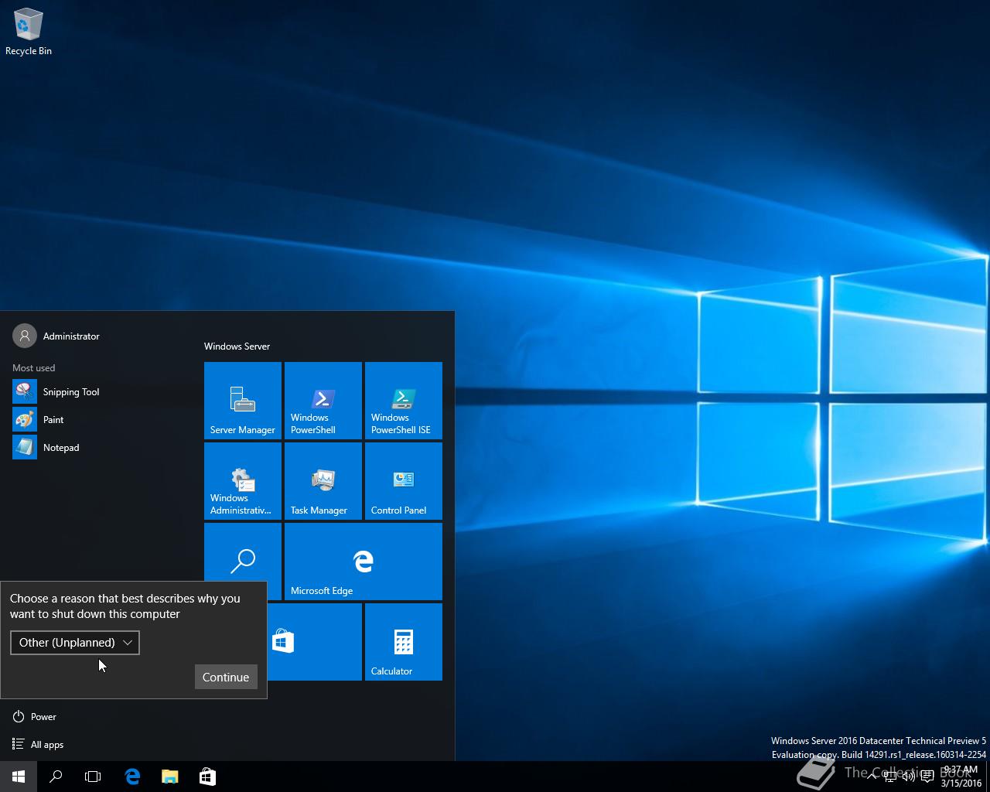Expand the Other (Unplanned) reason dropdown
The width and height of the screenshot is (990, 792).
75,643
